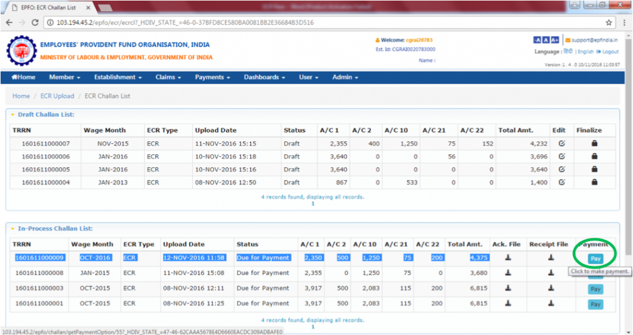Screen dimensions: 633x335
Task: Finalize draft challan 1601611000005 lock icon
Action: pyautogui.click(x=594, y=170)
